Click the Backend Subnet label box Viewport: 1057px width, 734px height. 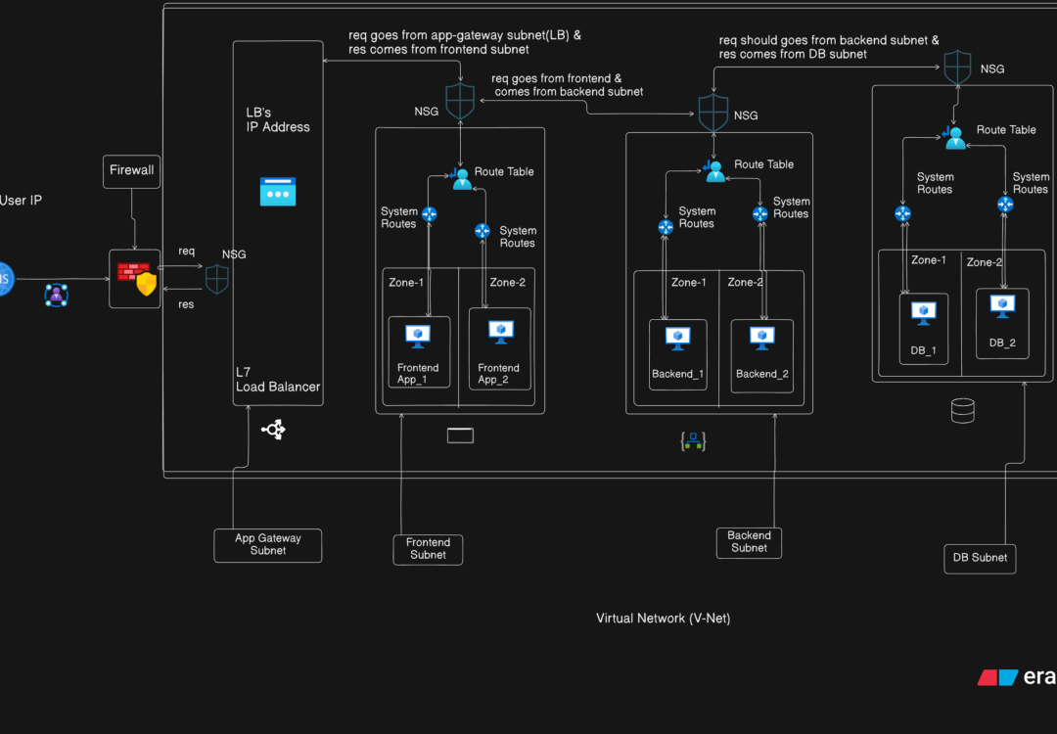point(749,542)
